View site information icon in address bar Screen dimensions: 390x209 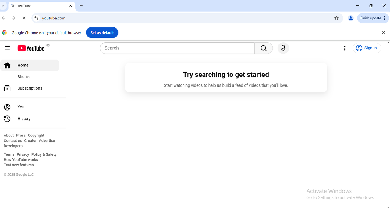(x=36, y=18)
